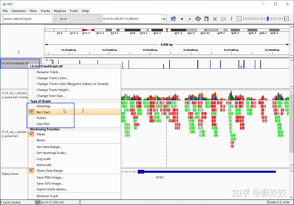Click the locus coordinates input field
Image resolution: width=294 pixels, height=205 pixels.
(132, 19)
